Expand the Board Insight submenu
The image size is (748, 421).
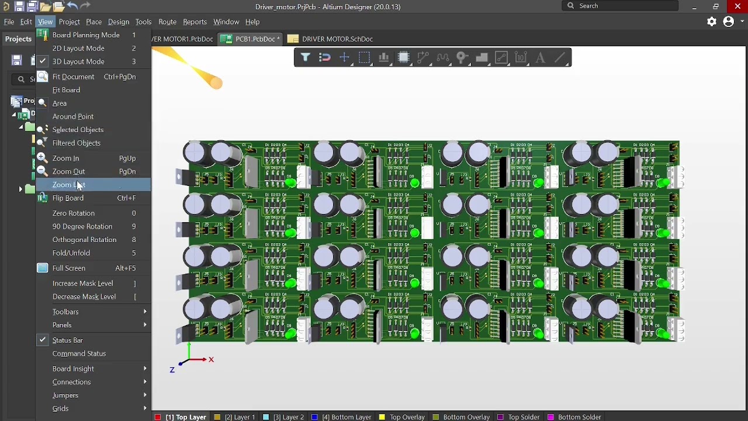pyautogui.click(x=93, y=369)
